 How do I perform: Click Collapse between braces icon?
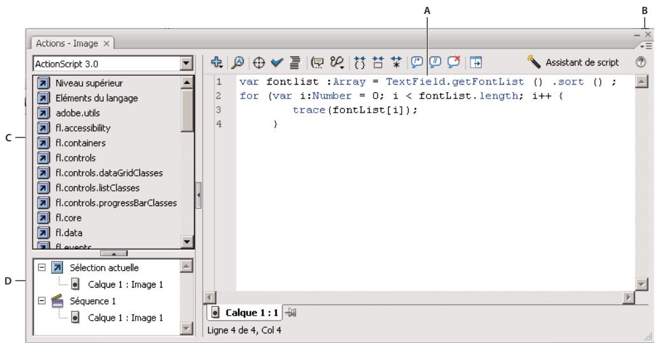click(x=360, y=62)
